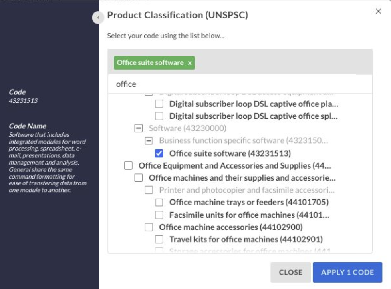The width and height of the screenshot is (391, 289).
Task: Remove the Office suite software tag
Action: (x=190, y=63)
